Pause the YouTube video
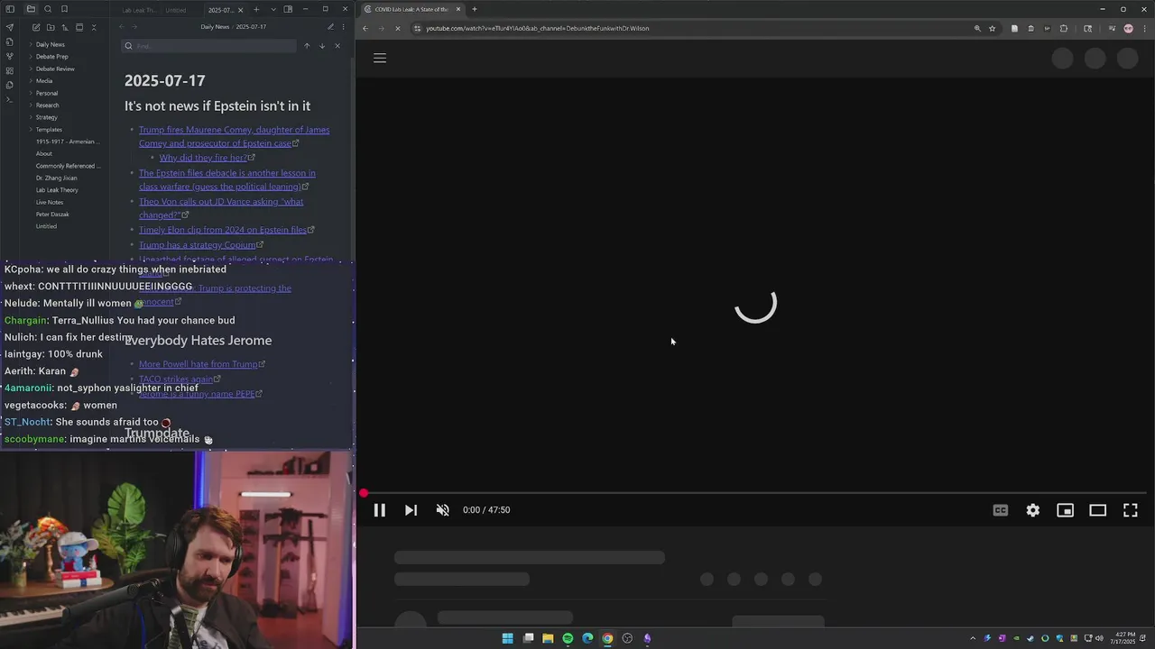The height and width of the screenshot is (649, 1155). 380,510
